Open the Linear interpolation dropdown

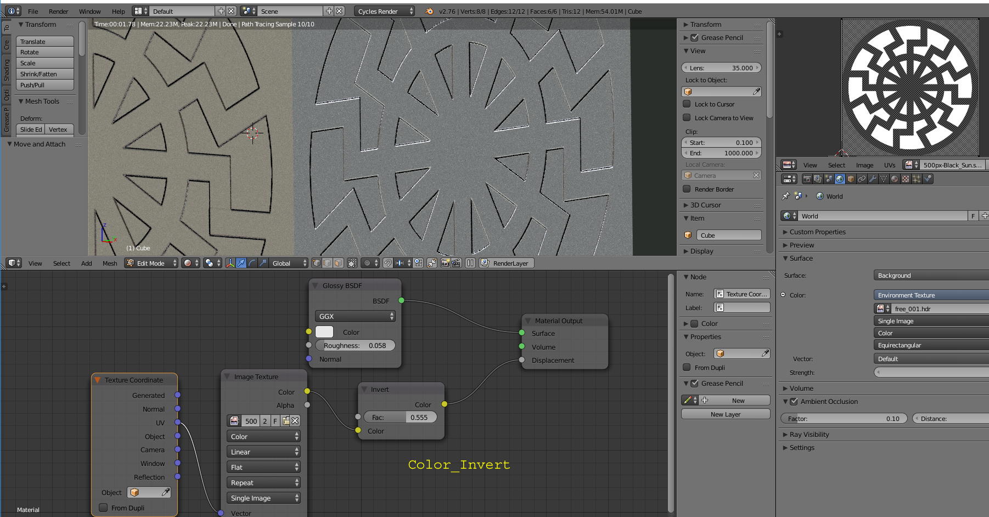tap(263, 452)
